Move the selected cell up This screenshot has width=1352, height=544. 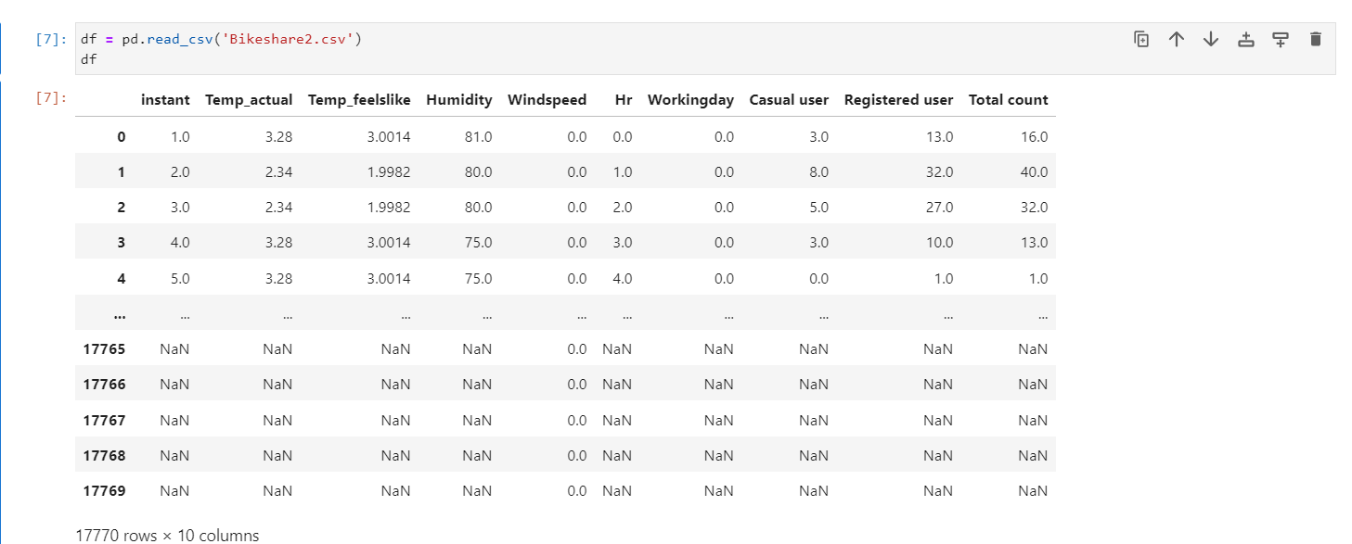pos(1176,39)
